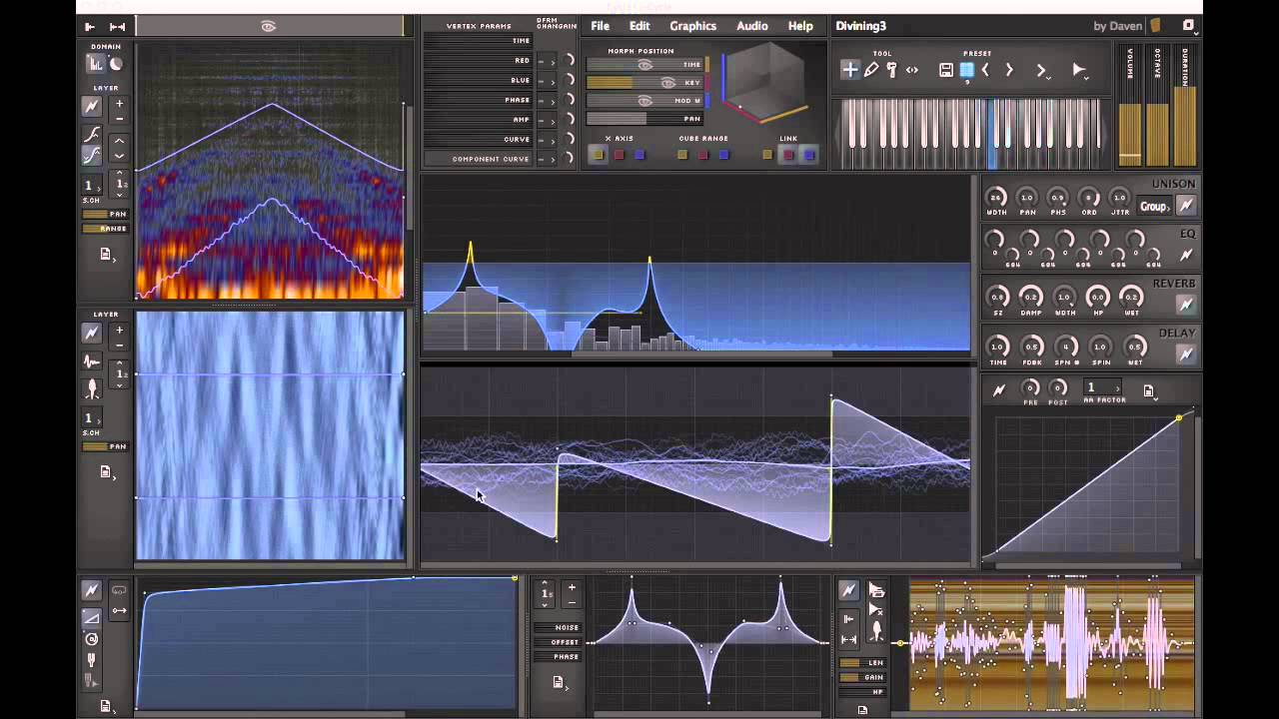Open the blue preset browser grid icon

[x=967, y=70]
